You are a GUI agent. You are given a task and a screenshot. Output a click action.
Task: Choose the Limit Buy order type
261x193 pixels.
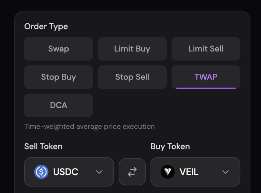click(132, 49)
